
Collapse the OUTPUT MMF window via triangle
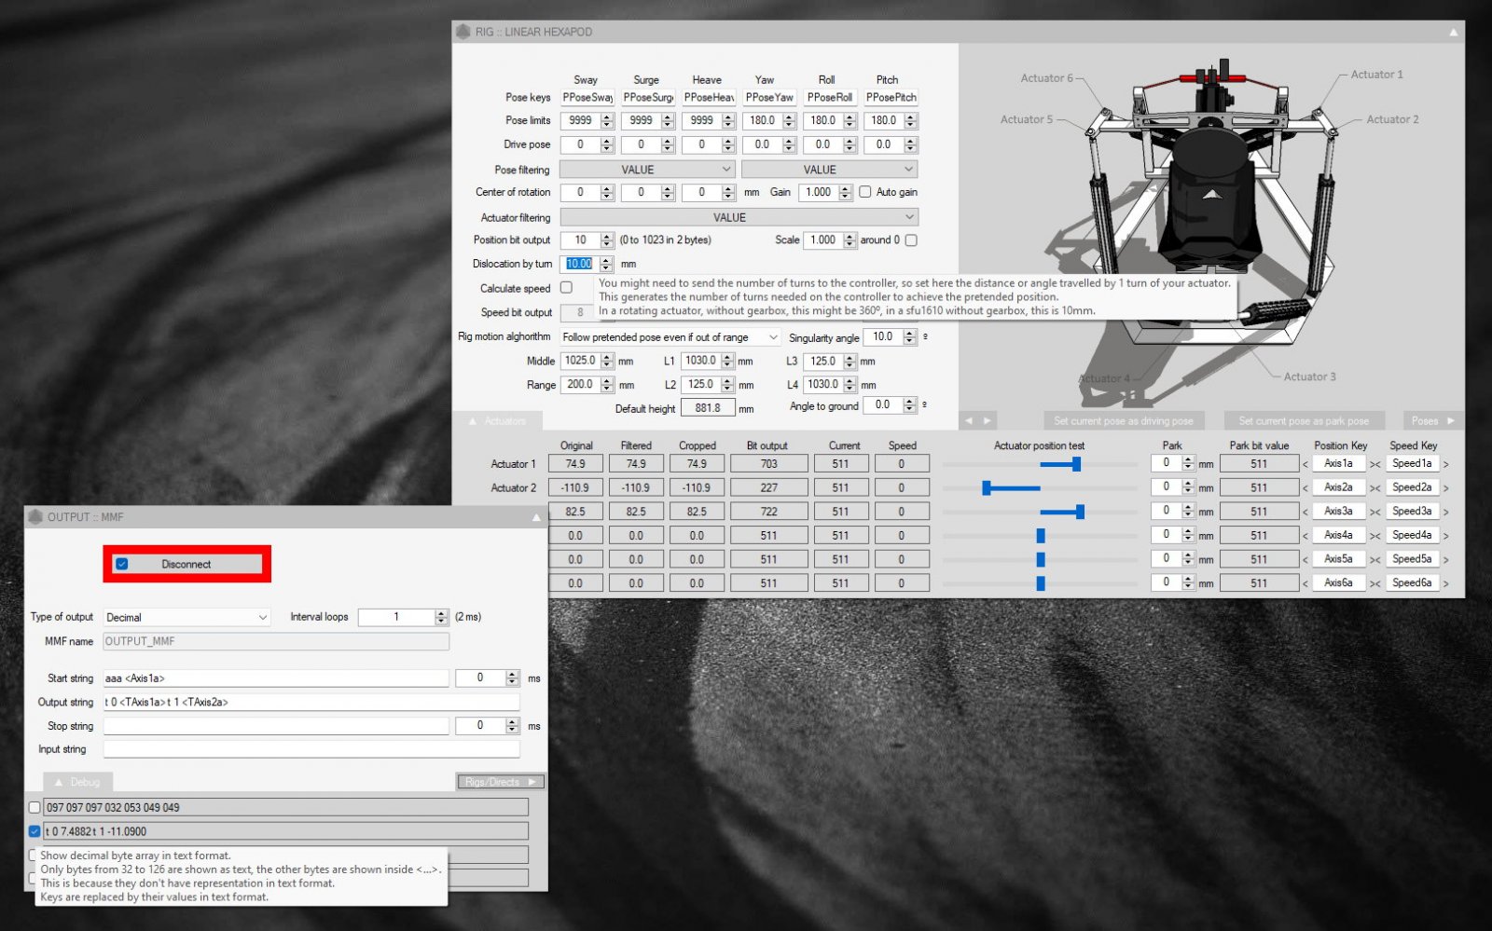pyautogui.click(x=536, y=517)
